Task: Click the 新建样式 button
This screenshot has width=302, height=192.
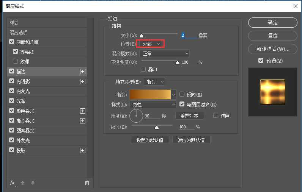Action: (x=272, y=49)
